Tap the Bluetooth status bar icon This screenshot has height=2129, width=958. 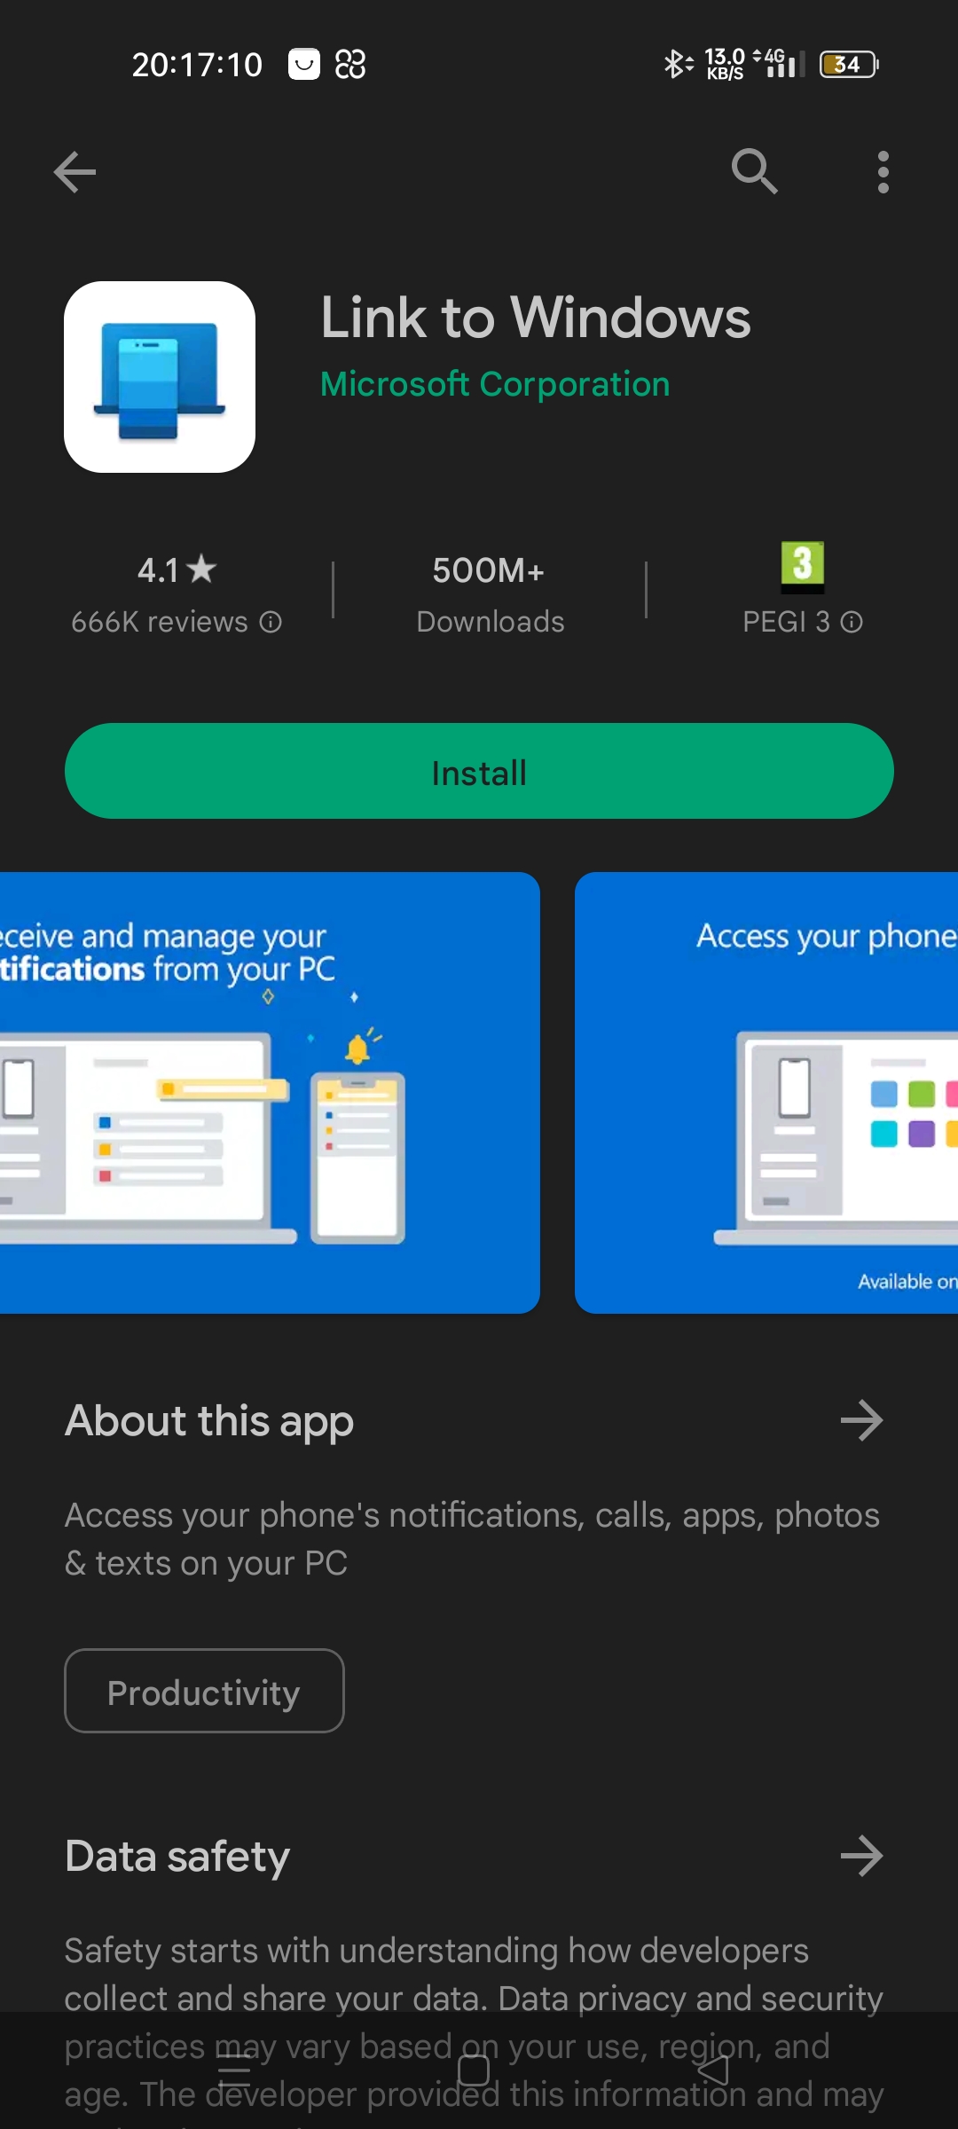click(x=678, y=64)
